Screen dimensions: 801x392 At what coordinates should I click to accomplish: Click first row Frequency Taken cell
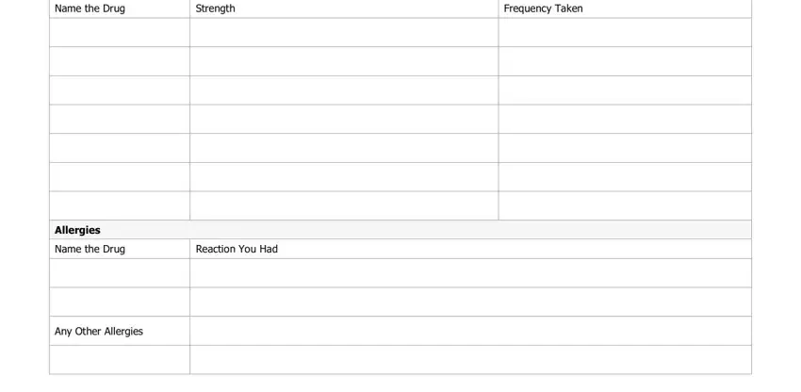click(625, 32)
